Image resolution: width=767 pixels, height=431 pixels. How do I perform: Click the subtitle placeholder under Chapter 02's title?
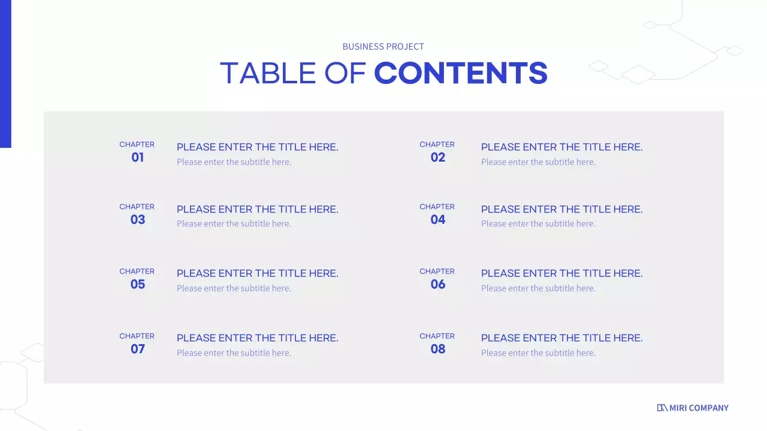(538, 162)
